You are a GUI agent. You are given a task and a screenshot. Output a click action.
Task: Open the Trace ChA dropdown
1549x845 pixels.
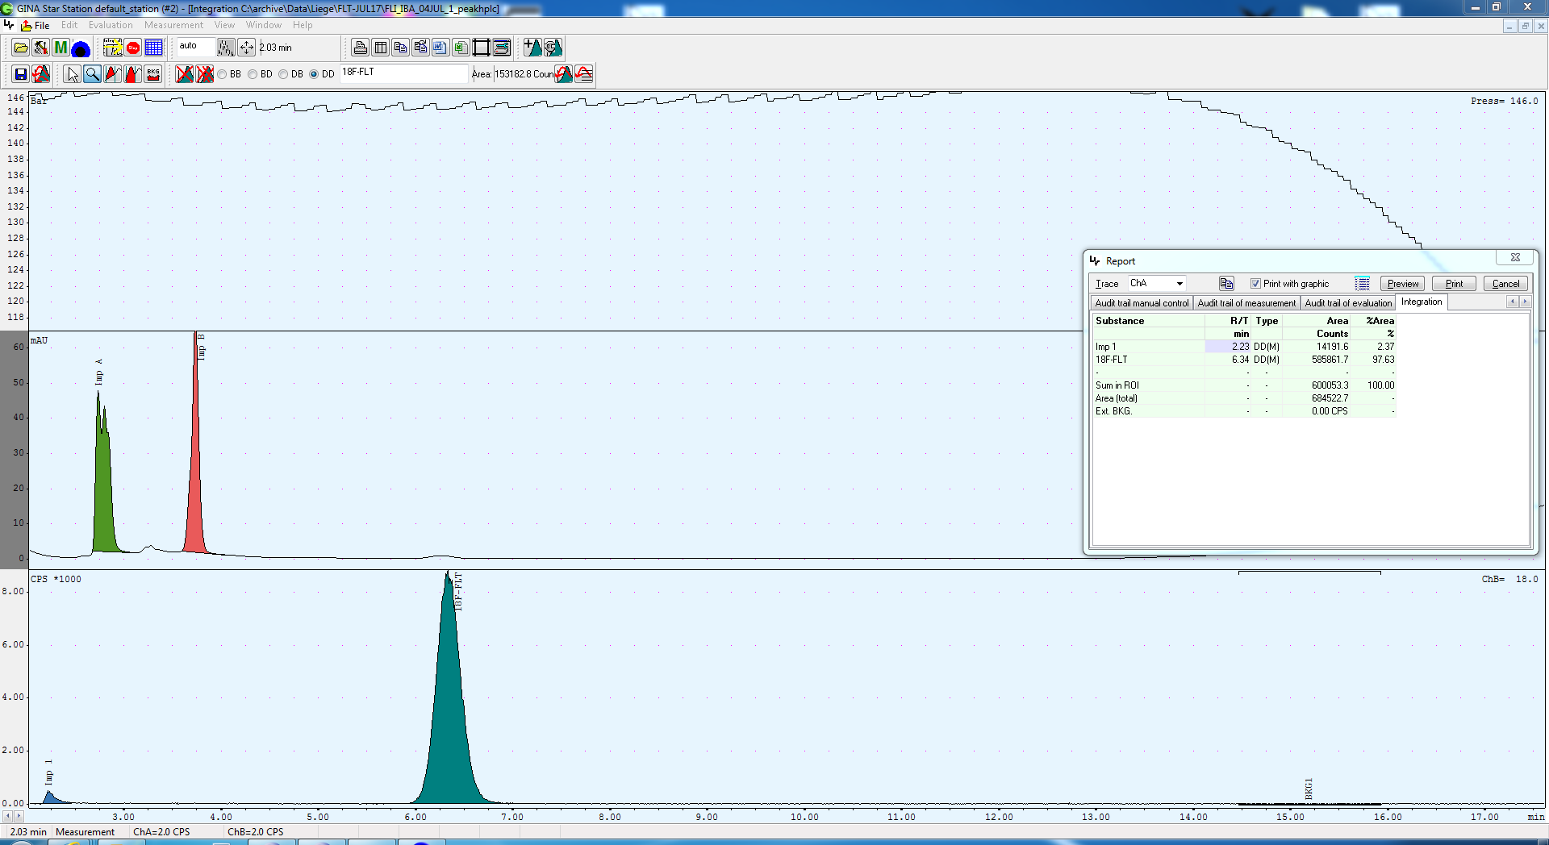coord(1179,283)
